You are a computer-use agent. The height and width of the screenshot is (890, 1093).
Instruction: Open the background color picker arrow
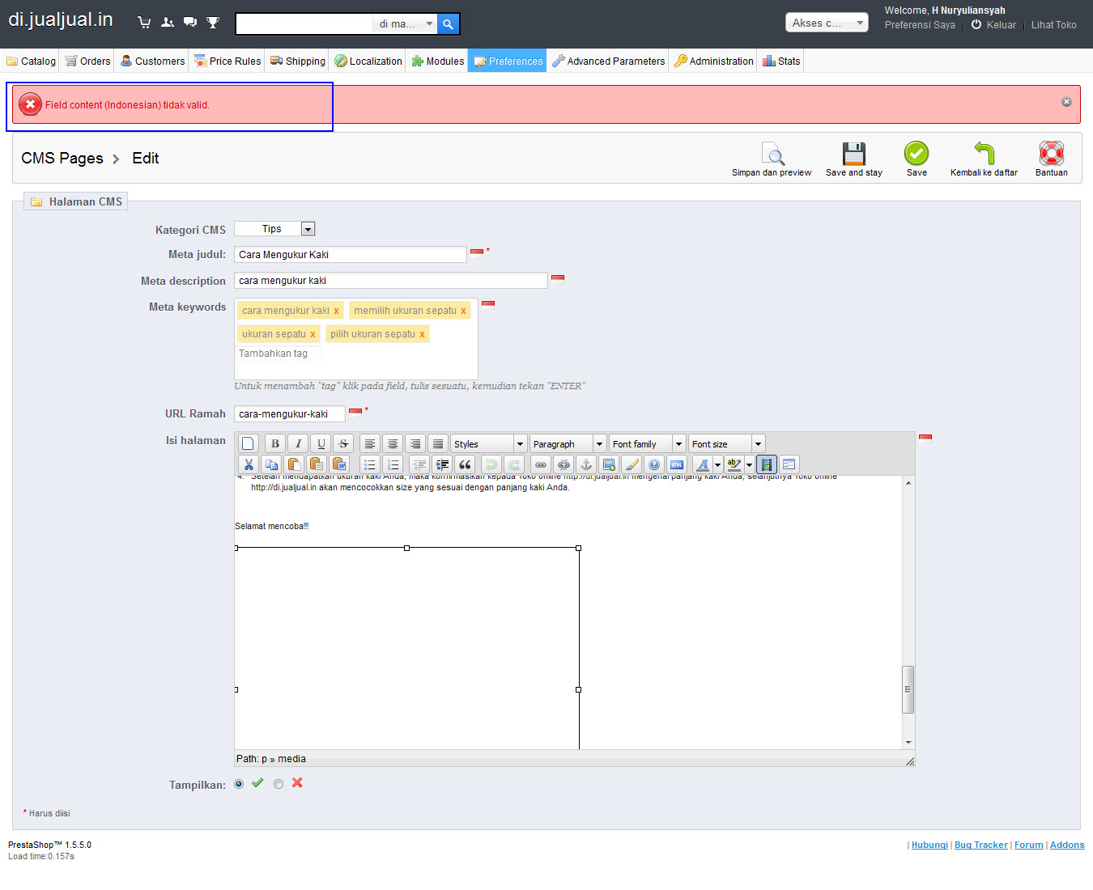click(x=749, y=464)
